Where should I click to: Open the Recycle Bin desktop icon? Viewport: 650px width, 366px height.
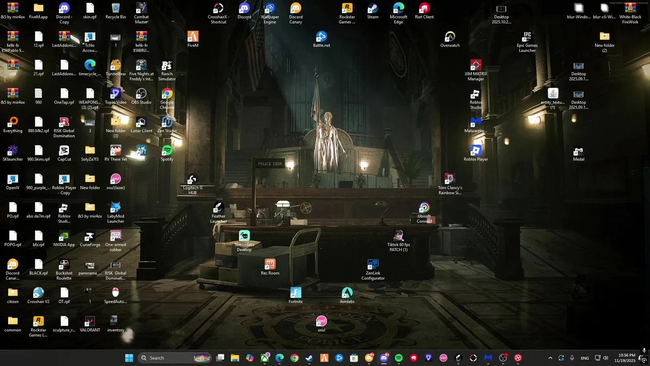click(115, 11)
